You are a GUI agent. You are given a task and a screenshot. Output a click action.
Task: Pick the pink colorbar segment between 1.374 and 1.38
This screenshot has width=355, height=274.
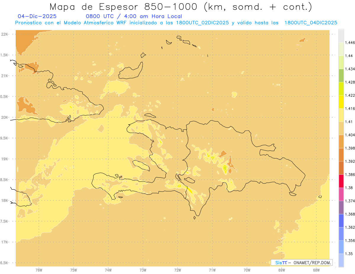(x=341, y=194)
